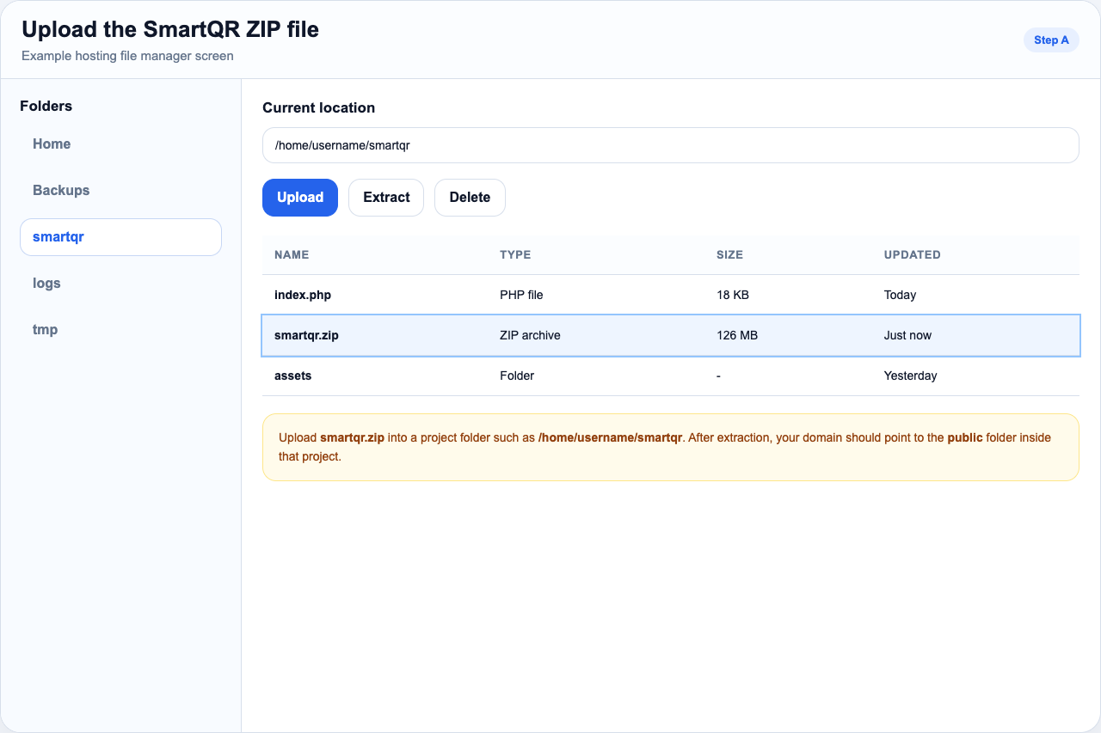Click the 'Folders' sidebar heading
Viewport: 1101px width, 733px height.
(46, 107)
